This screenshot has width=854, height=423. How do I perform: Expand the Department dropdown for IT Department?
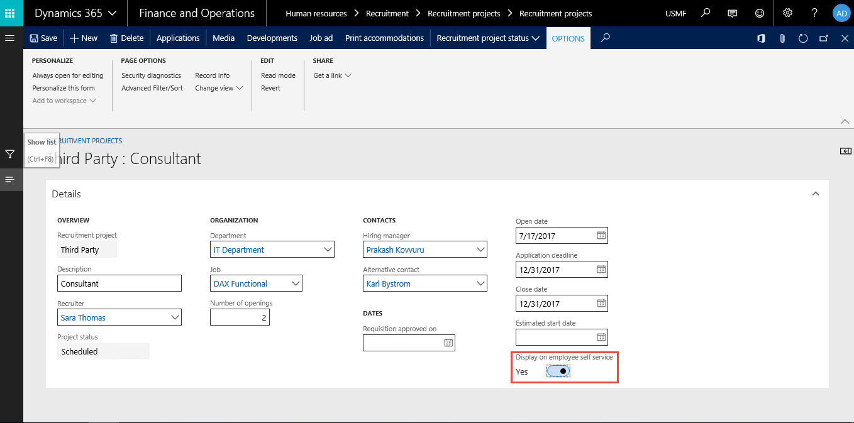328,249
